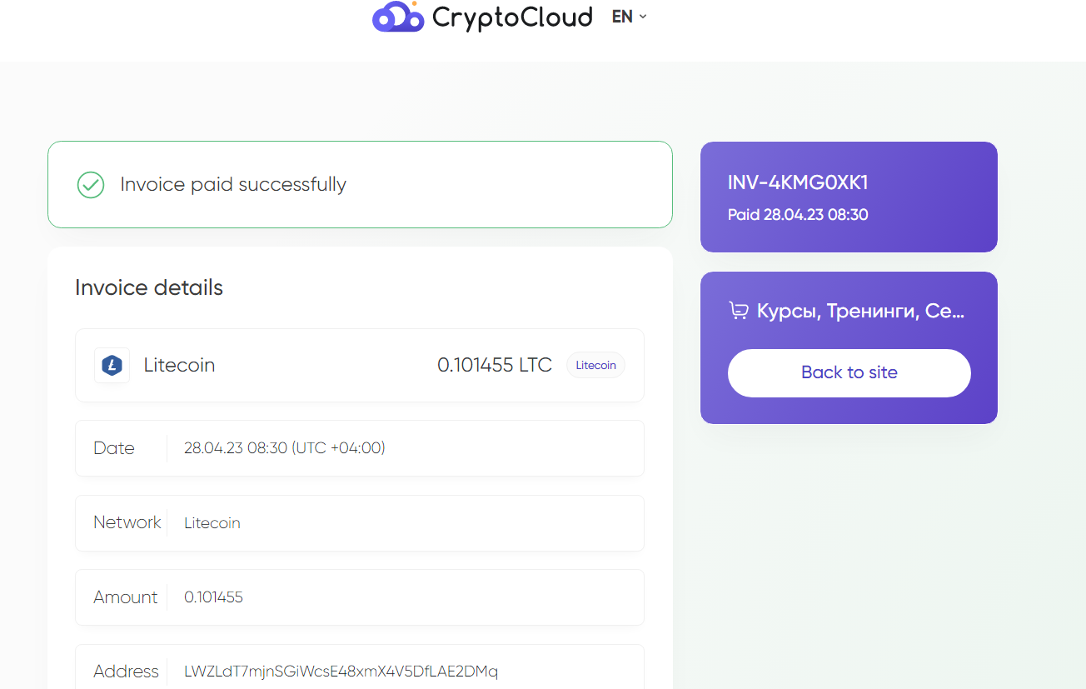This screenshot has width=1086, height=689.
Task: Click the green success checkmark icon
Action: click(x=91, y=185)
